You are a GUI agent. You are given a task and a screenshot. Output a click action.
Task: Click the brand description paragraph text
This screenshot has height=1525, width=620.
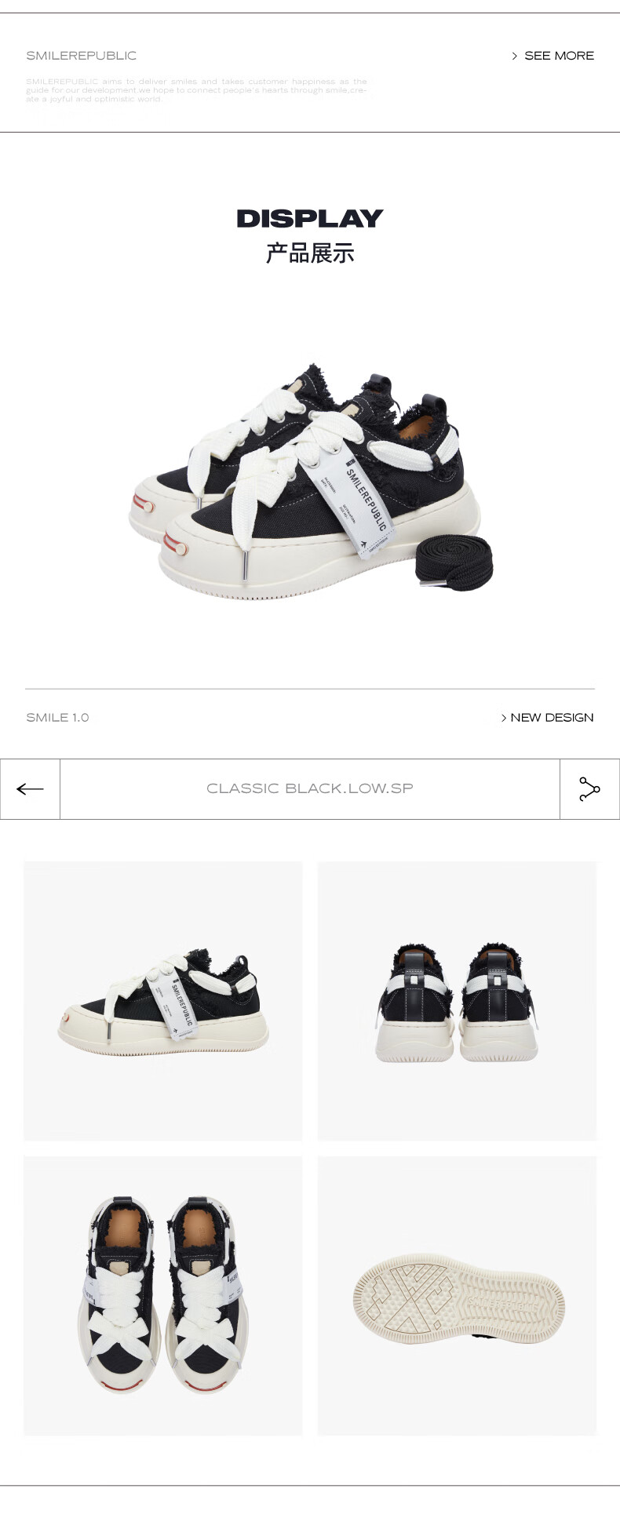(196, 90)
